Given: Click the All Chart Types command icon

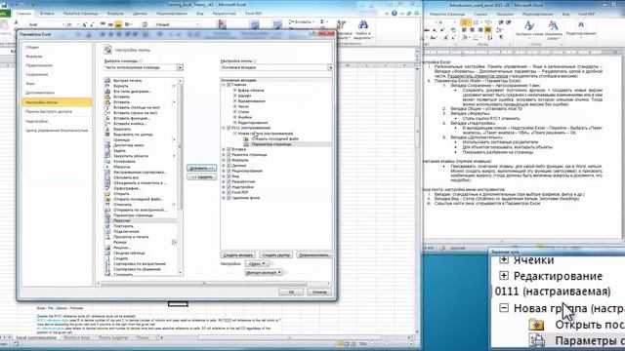Looking at the screenshot, I should coord(107,91).
